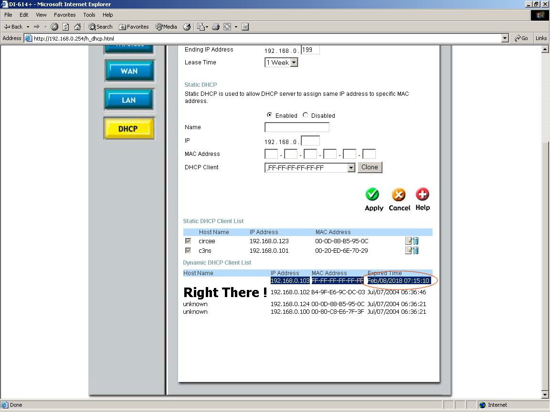Select the Enabled radio button
This screenshot has width=550, height=412.
270,115
